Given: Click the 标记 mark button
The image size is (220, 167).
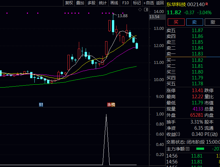Looking at the screenshot, I should coord(137,3).
